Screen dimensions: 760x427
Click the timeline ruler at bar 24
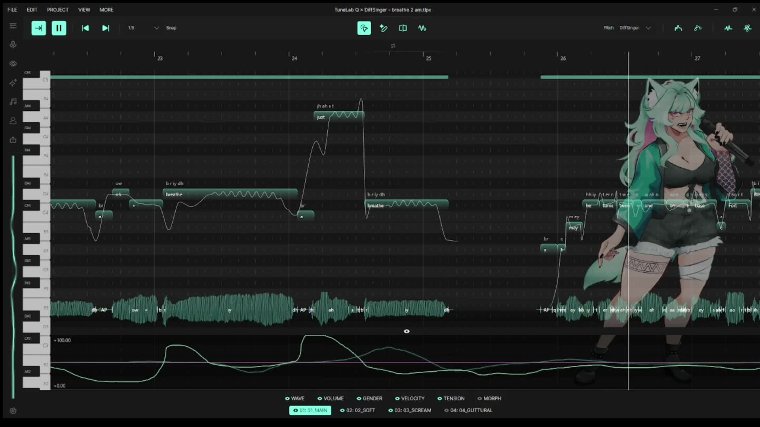point(294,58)
